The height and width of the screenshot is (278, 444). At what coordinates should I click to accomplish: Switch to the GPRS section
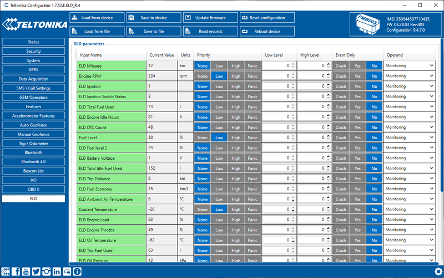33,70
